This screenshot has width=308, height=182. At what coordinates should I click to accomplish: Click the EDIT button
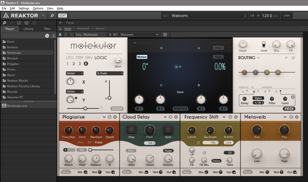coord(63,16)
